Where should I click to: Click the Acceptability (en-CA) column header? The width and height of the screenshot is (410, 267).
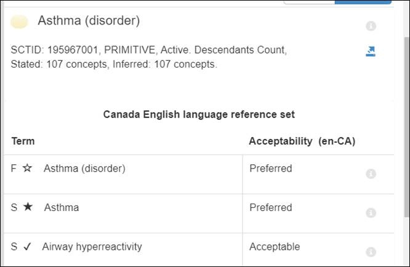tap(302, 141)
